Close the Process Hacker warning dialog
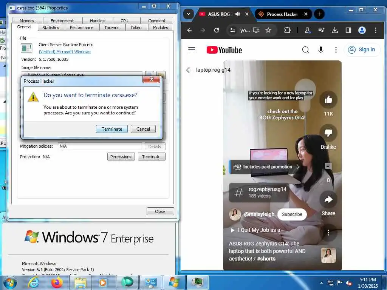The image size is (387, 290). (x=151, y=79)
